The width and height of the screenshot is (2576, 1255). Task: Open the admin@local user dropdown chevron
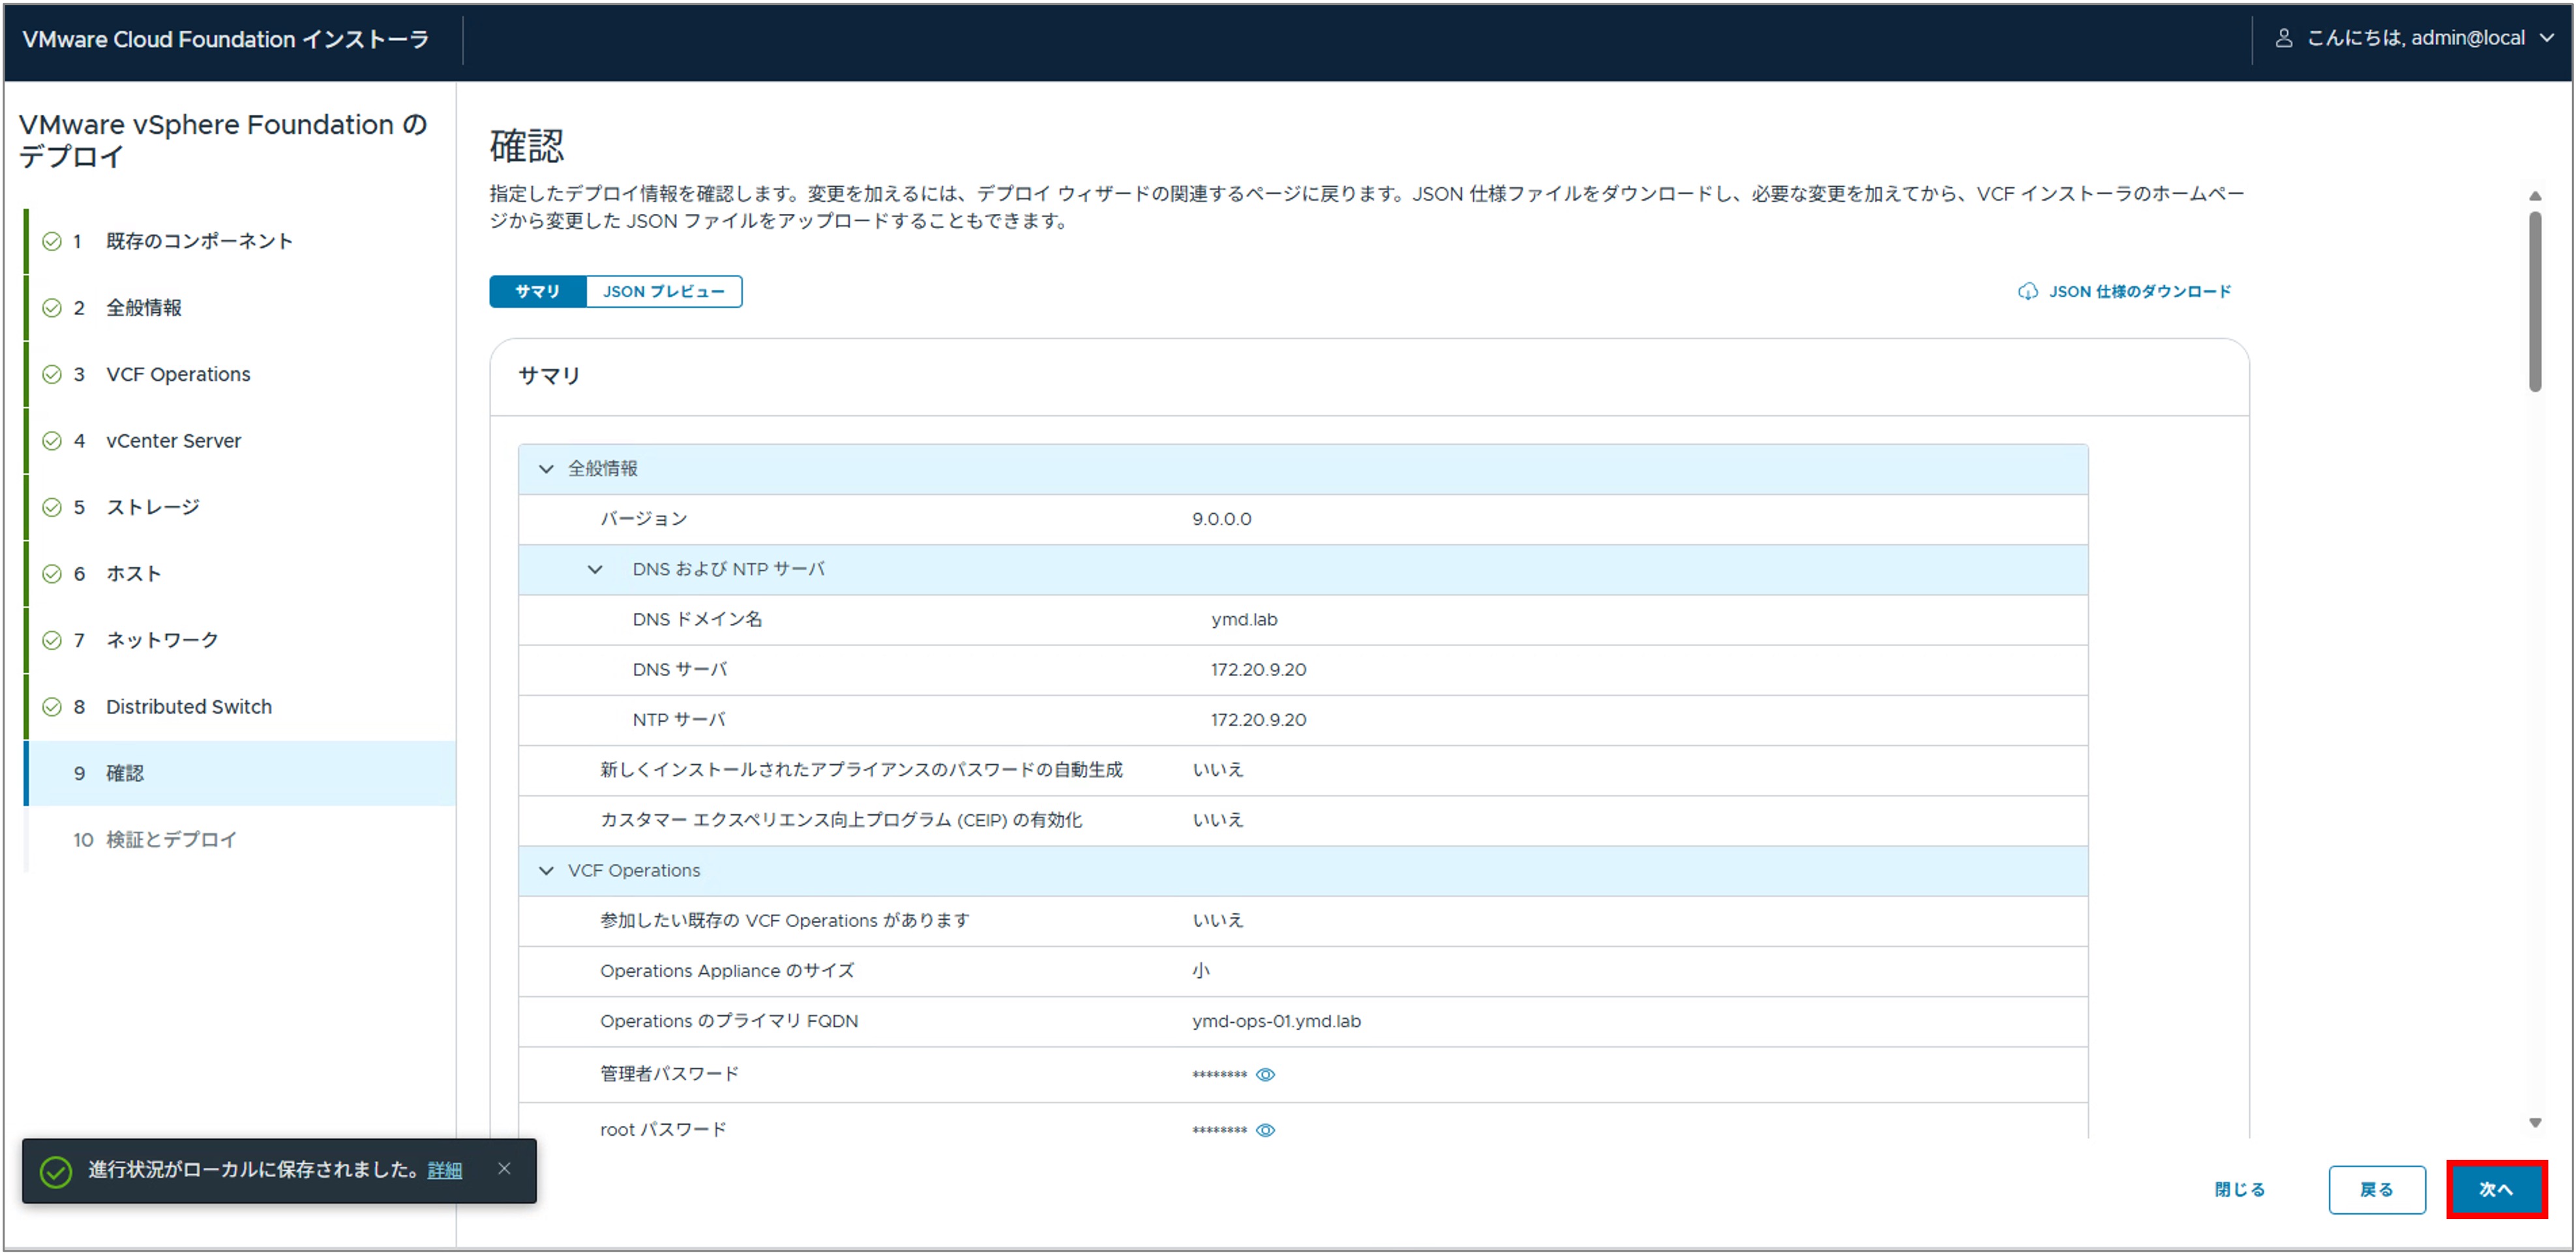(2547, 38)
